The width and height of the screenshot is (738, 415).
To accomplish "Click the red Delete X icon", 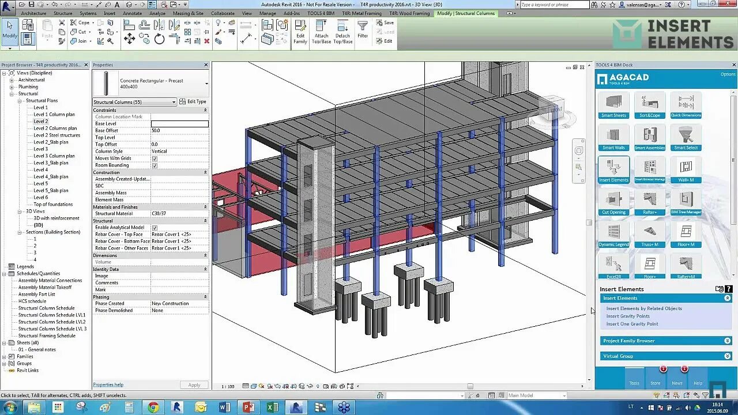I will click(x=207, y=41).
